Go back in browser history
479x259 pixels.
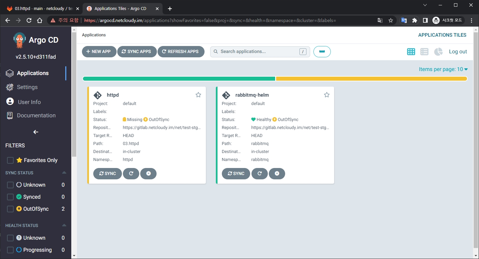8,20
